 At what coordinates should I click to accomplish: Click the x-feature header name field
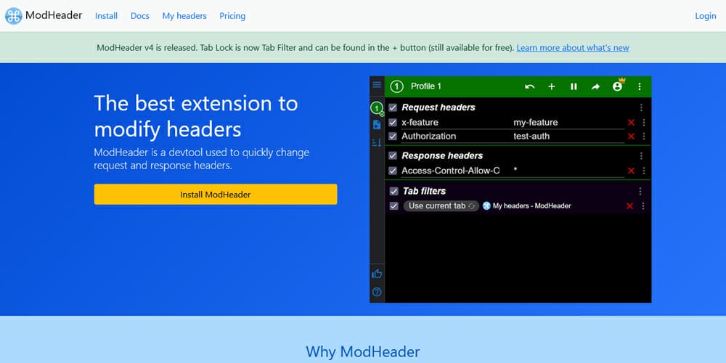pos(449,123)
